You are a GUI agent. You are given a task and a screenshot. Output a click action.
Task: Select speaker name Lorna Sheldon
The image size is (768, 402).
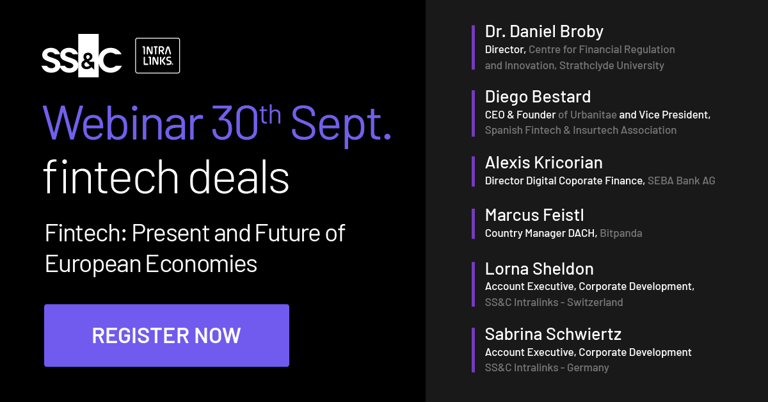click(540, 269)
